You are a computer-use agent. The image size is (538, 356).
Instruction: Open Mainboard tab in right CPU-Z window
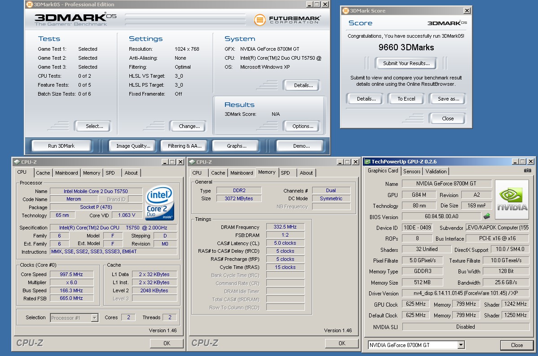click(242, 173)
